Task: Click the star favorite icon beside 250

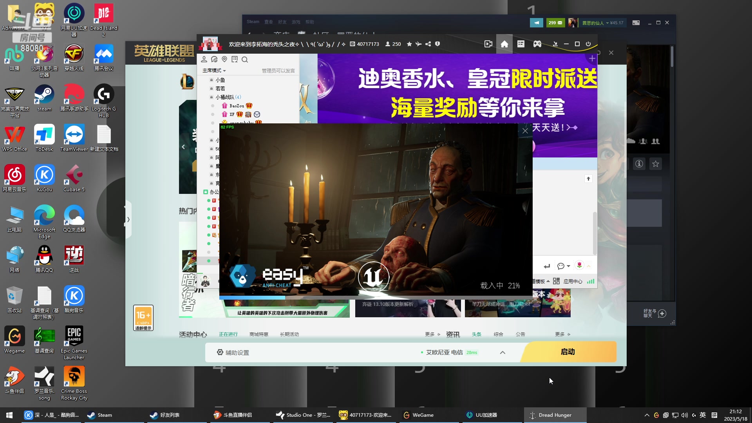Action: click(x=409, y=44)
